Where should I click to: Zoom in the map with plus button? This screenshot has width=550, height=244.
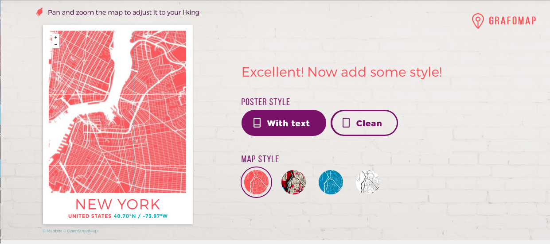[x=55, y=38]
